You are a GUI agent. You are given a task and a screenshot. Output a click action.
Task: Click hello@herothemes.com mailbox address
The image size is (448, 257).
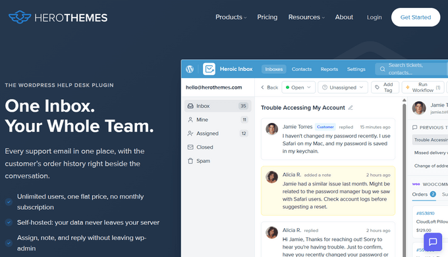pyautogui.click(x=213, y=87)
